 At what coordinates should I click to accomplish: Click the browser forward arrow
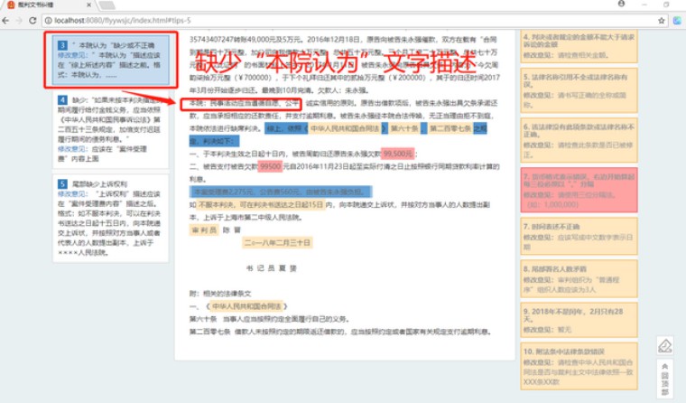(x=19, y=20)
